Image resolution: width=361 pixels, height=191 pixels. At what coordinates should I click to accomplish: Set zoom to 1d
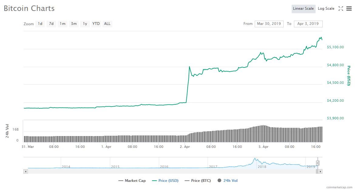(x=40, y=24)
